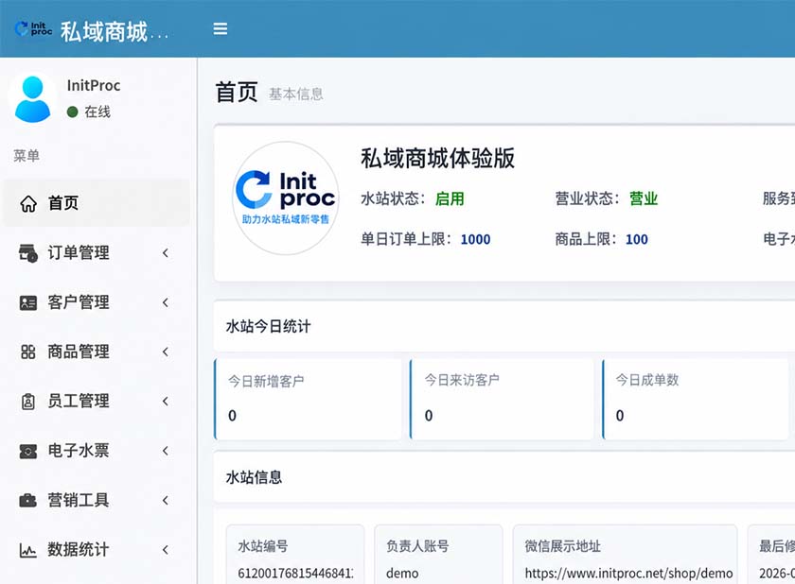
Task: Open the 营销工具 menu item
Action: click(x=97, y=501)
